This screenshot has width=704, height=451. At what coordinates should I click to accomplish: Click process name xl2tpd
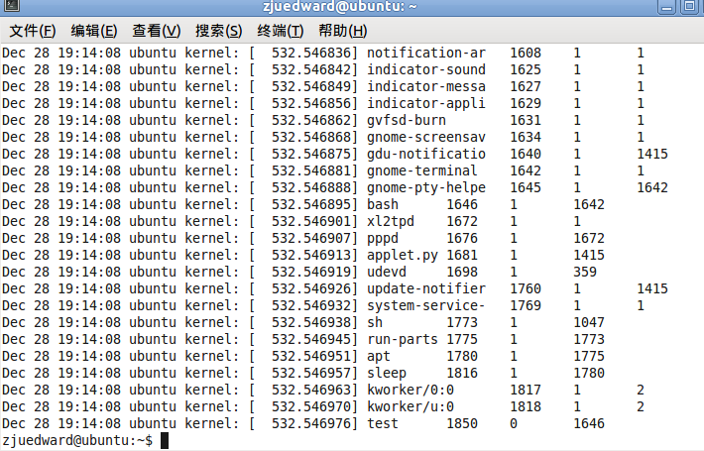pyautogui.click(x=391, y=221)
